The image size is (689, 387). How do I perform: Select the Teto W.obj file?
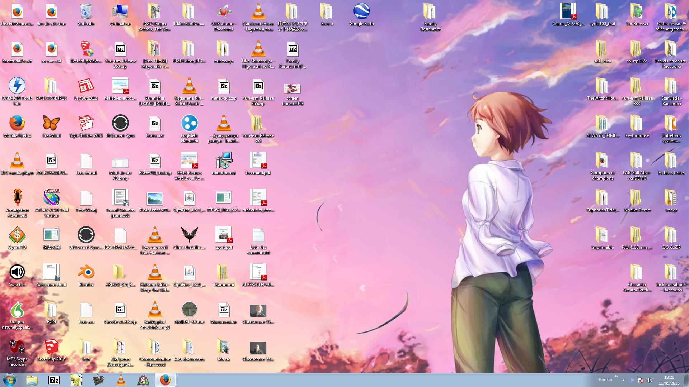[x=86, y=201]
